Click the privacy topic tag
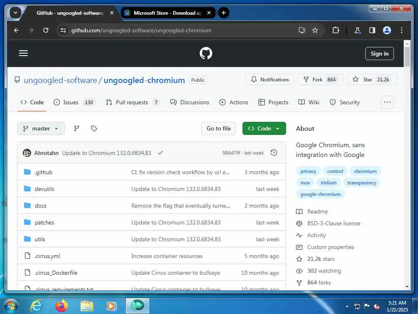Image resolution: width=418 pixels, height=314 pixels. 308,171
